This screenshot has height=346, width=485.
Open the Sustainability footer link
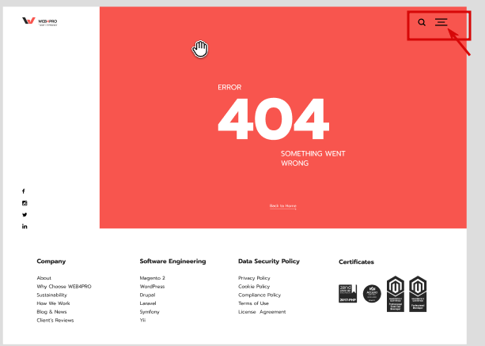coord(51,295)
